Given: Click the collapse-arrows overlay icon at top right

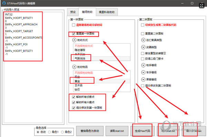Looking at the screenshot, I should point(201,6).
